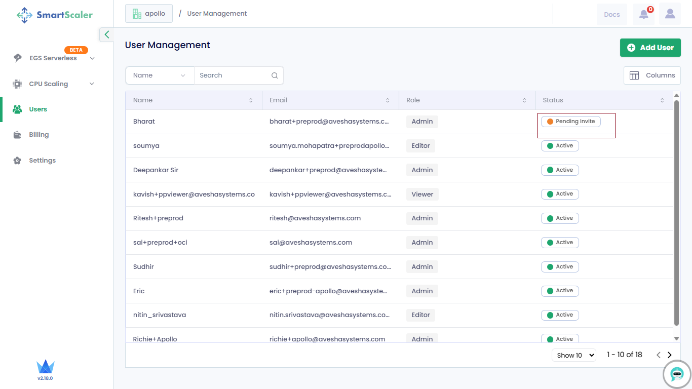Go to next page of users
This screenshot has height=389, width=692.
(x=670, y=355)
